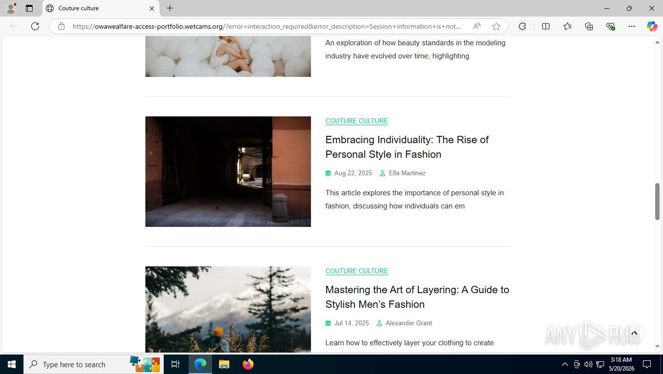Open COUTURE CULTURE category above Mastering Layering

click(x=357, y=271)
